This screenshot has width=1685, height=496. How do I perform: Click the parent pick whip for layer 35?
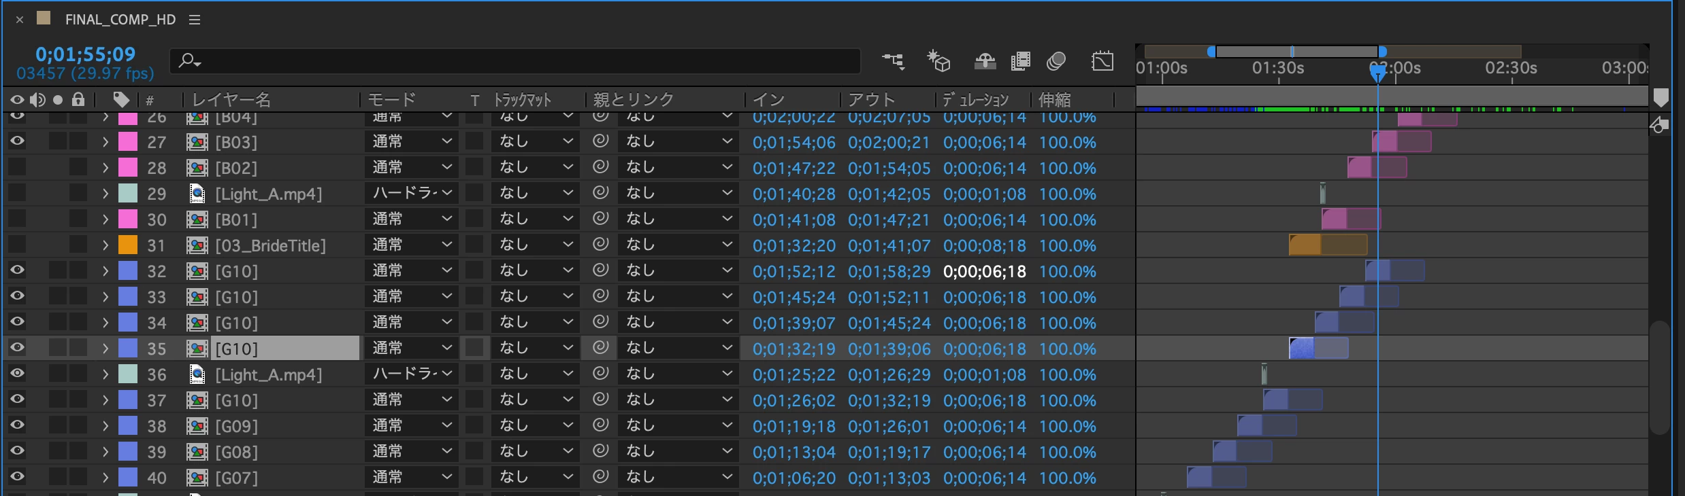tap(600, 348)
